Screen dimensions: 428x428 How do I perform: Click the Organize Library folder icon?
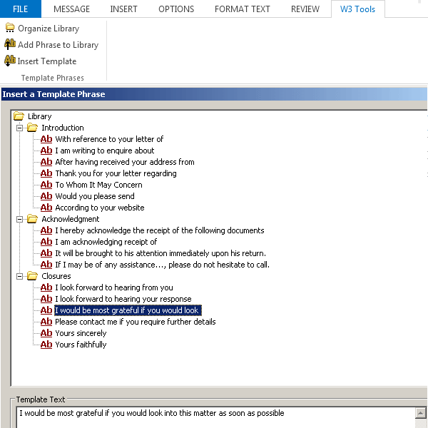[x=10, y=28]
